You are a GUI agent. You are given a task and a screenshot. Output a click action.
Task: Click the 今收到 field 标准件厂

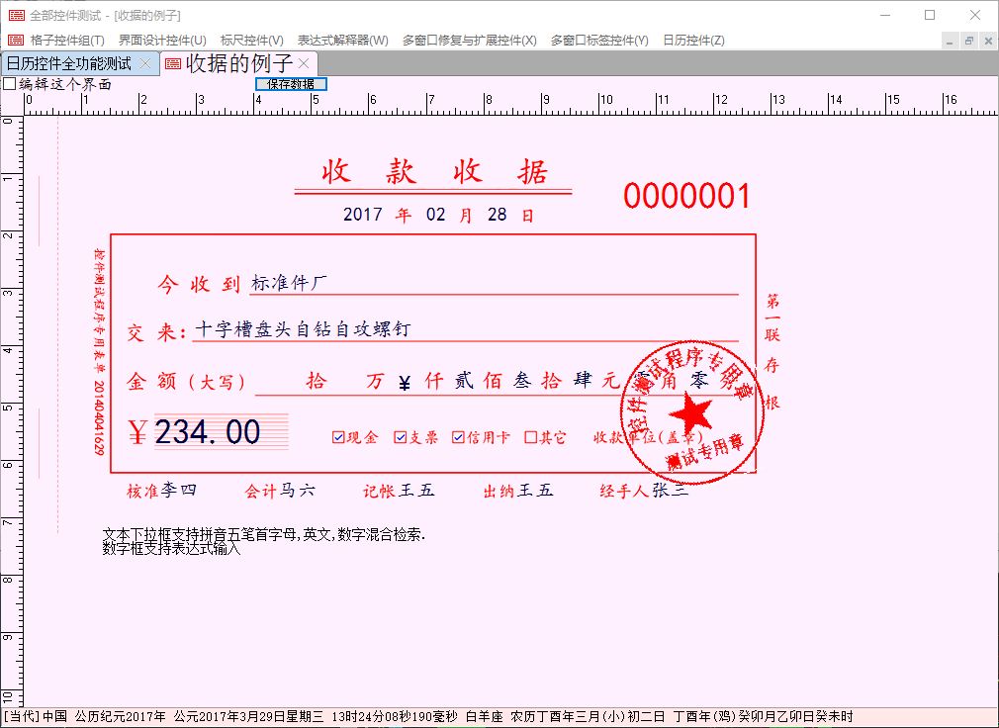[494, 283]
